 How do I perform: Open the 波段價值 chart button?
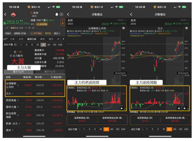[x=42, y=24]
